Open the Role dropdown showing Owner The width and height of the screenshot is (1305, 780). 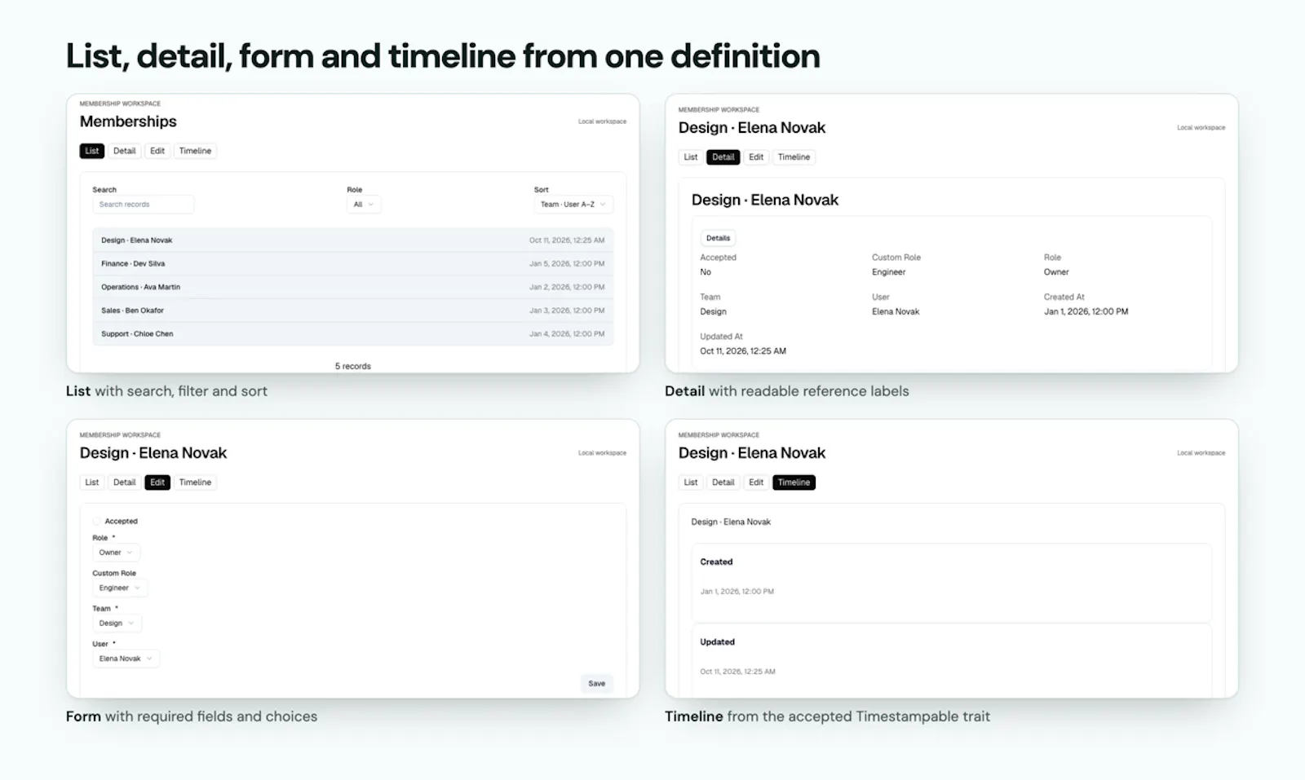click(116, 553)
